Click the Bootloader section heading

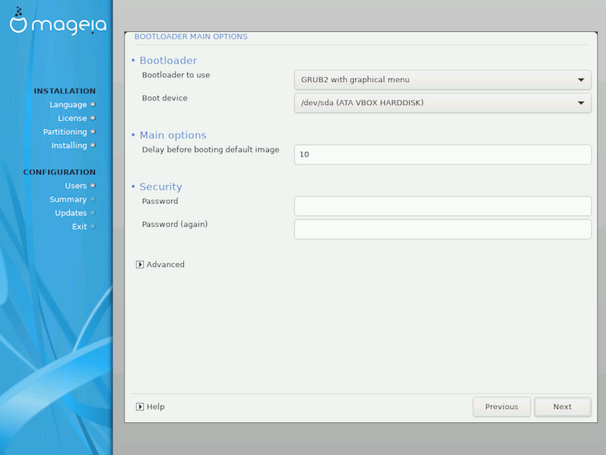point(168,61)
